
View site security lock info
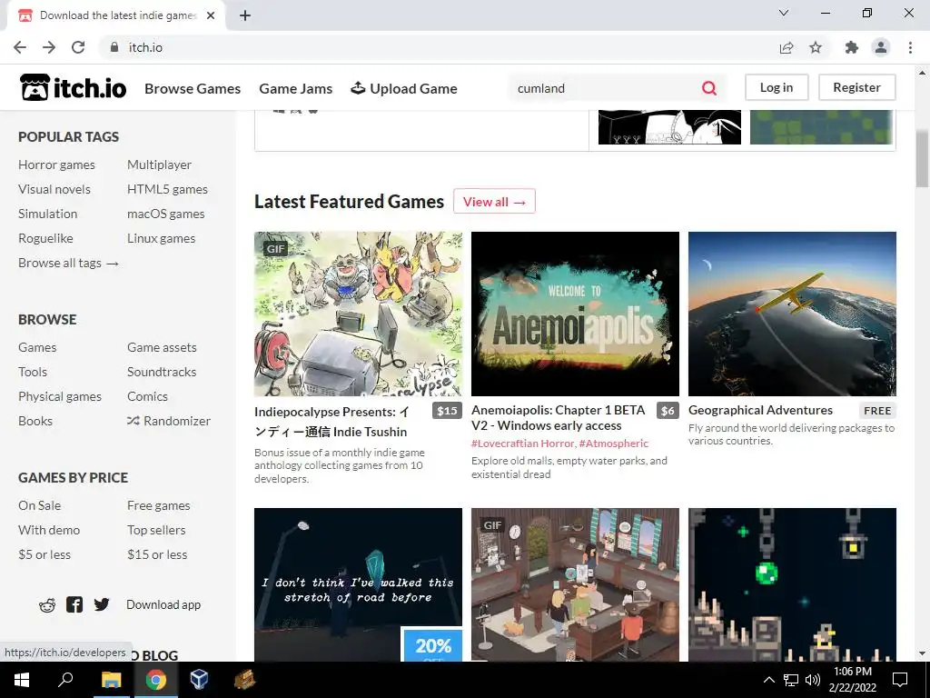pos(114,47)
